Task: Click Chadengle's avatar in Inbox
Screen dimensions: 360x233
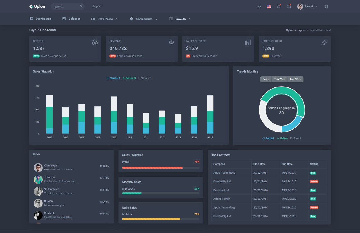Action: (38, 168)
